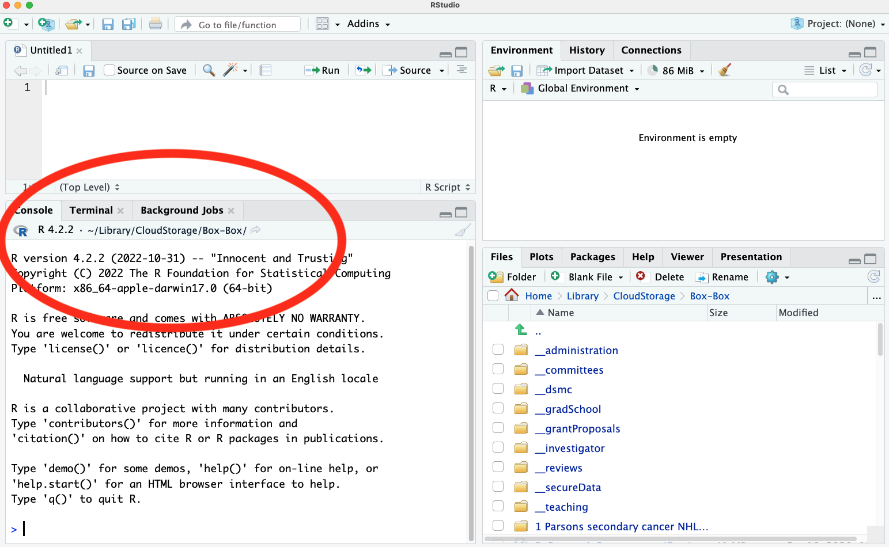Compile report notebook icon
The image size is (889, 547).
coord(266,70)
